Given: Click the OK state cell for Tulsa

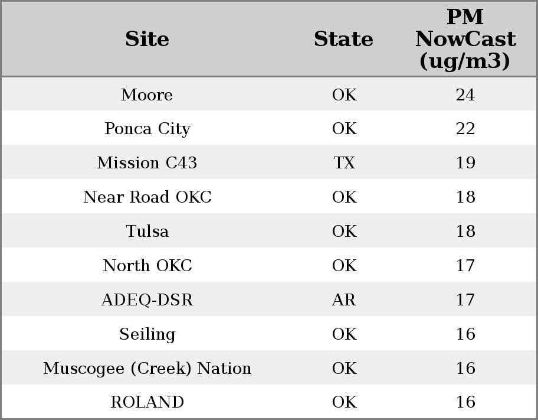Looking at the screenshot, I should point(344,231).
